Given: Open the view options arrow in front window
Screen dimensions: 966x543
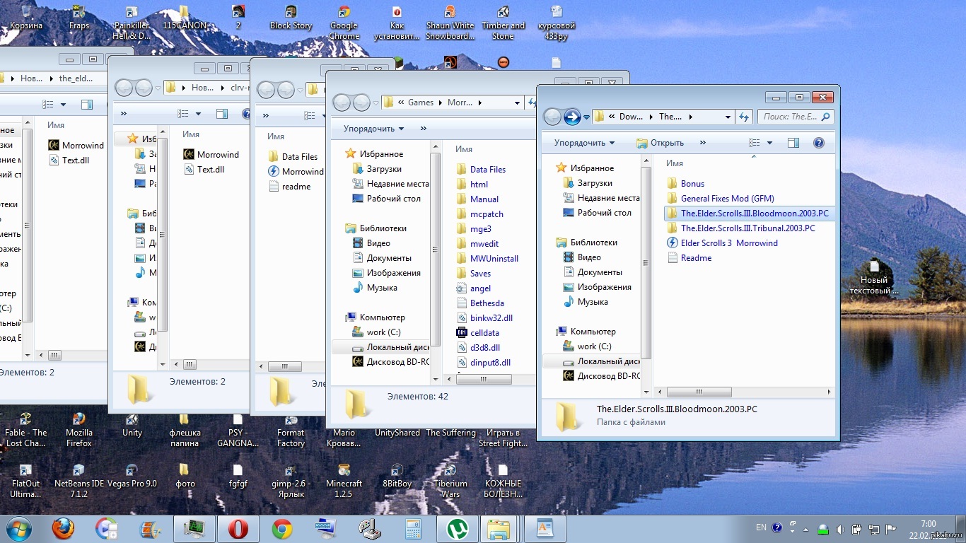Looking at the screenshot, I should click(x=769, y=143).
